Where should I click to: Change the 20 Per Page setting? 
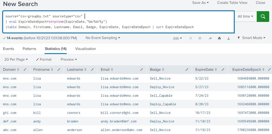point(16,59)
